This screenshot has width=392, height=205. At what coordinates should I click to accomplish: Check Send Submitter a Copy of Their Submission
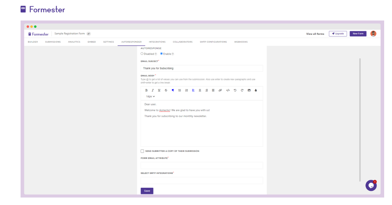pos(142,151)
